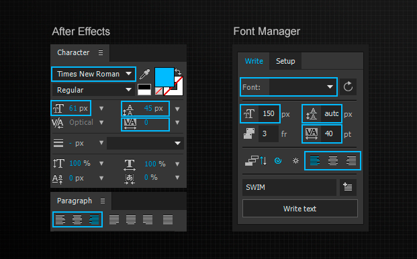Click the font size icon in Character panel

[x=58, y=109]
